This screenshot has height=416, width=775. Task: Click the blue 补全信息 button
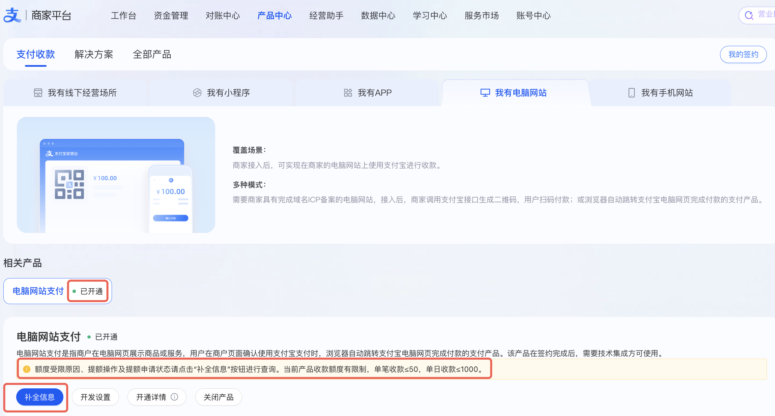[40, 397]
